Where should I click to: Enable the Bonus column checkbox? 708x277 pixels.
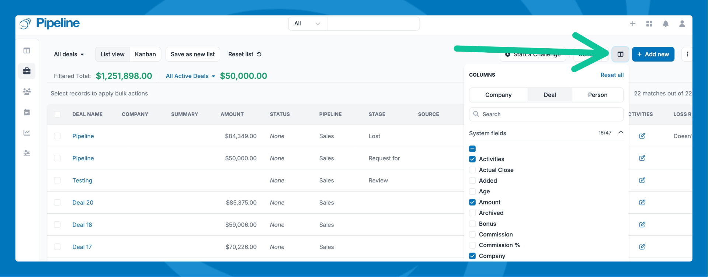[472, 224]
